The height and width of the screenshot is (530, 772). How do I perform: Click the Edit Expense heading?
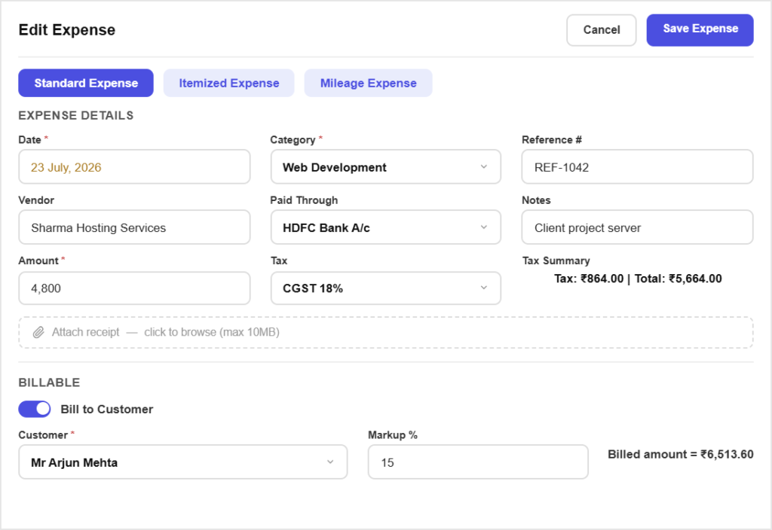click(x=67, y=30)
